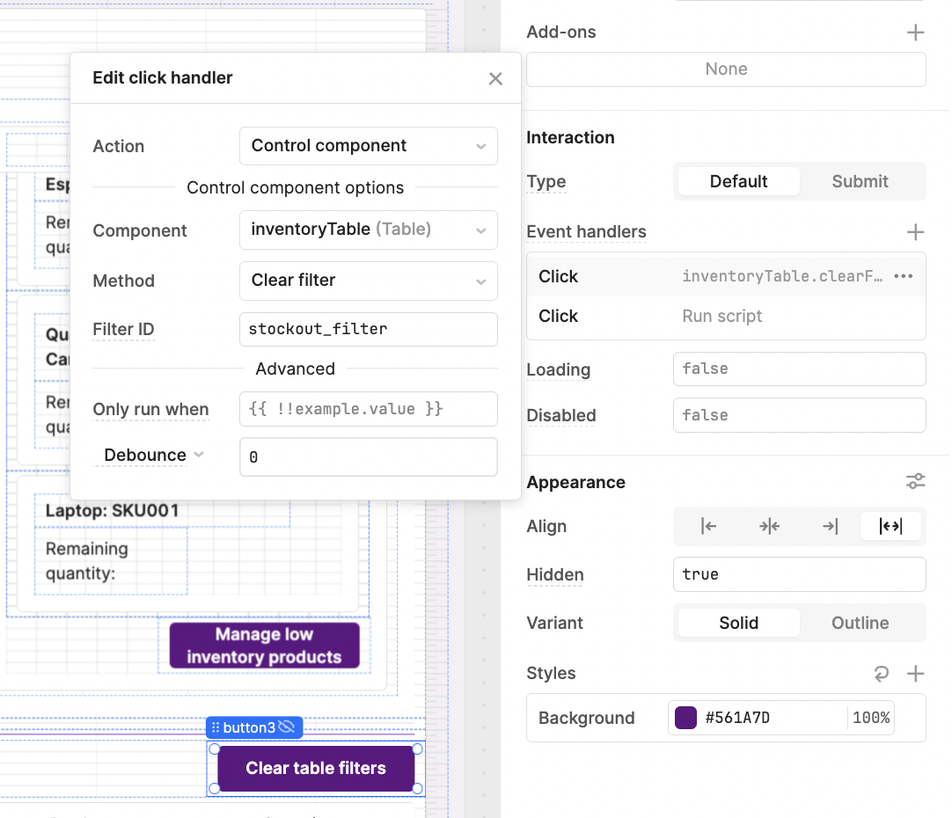Screen dimensions: 952x818
Task: Edit the Debounce value field
Action: click(x=369, y=457)
